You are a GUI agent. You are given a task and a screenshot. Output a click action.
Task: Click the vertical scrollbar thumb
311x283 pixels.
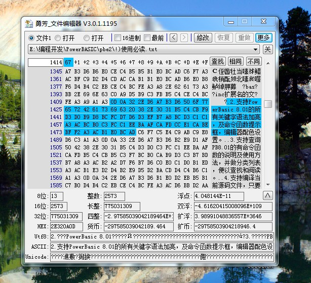point(268,104)
